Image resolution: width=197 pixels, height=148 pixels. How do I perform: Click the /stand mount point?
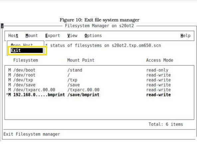coord(75,70)
